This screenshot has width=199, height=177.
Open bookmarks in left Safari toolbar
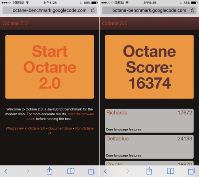(x=71, y=171)
